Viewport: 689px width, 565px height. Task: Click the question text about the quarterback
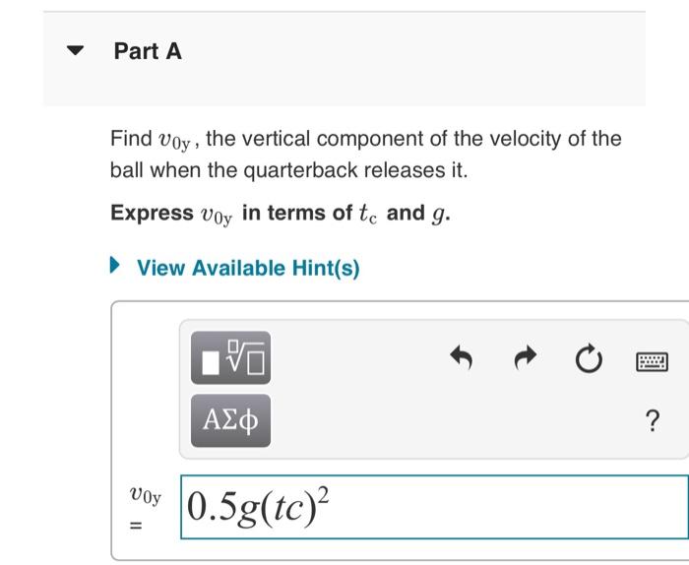365,155
